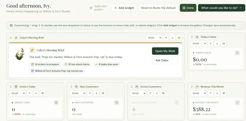Image resolution: width=246 pixels, height=121 pixels.
Task: Click the bag icon beside Orders Today title
Action: point(16,87)
